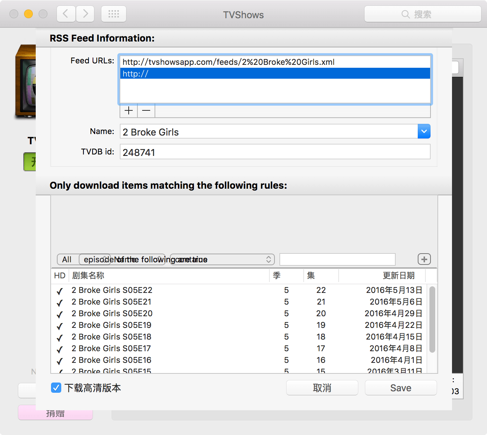Sort by the 更新日期 column header
Screen dimensions: 487x435
click(382, 275)
